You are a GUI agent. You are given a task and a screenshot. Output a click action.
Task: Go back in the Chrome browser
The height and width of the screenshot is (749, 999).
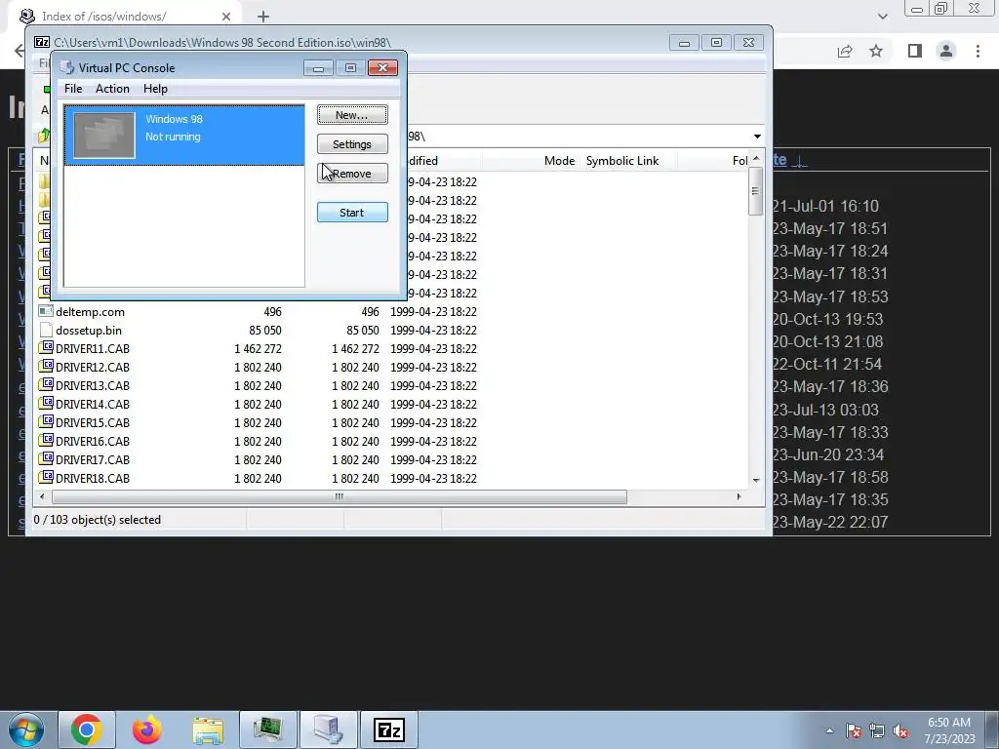20,51
